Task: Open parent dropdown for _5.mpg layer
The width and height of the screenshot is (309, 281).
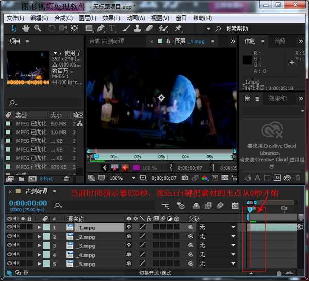Action: coord(217,263)
